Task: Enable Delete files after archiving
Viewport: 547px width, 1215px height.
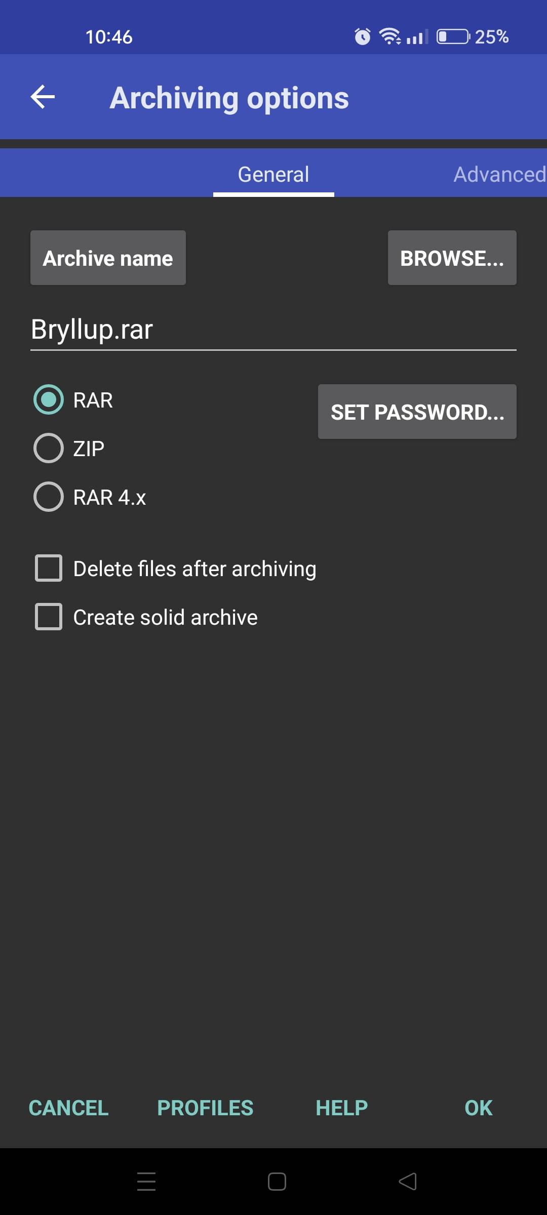Action: [49, 568]
